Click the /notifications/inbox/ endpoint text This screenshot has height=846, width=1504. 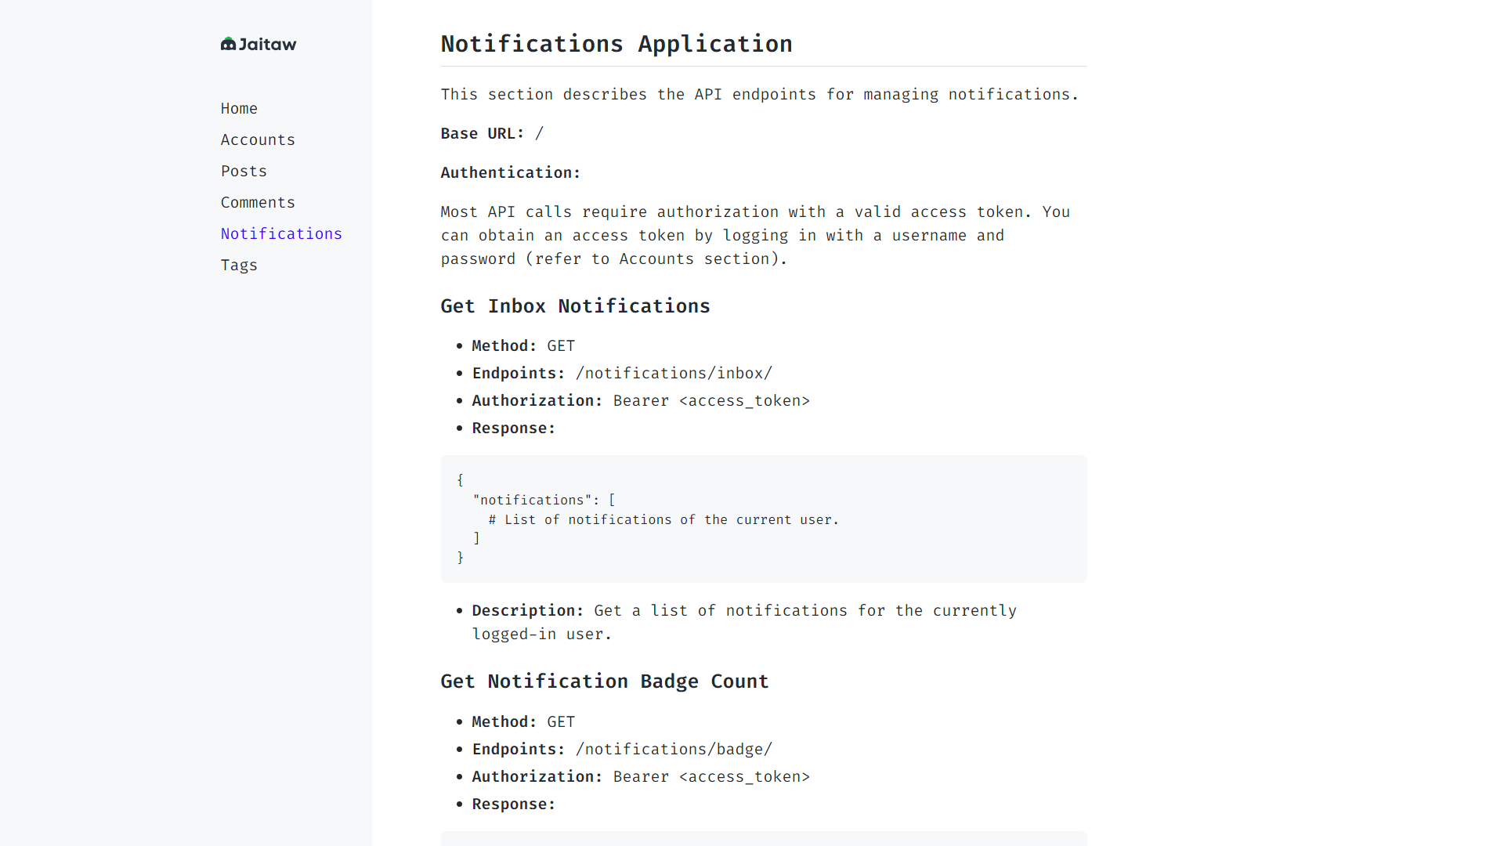[x=674, y=374]
